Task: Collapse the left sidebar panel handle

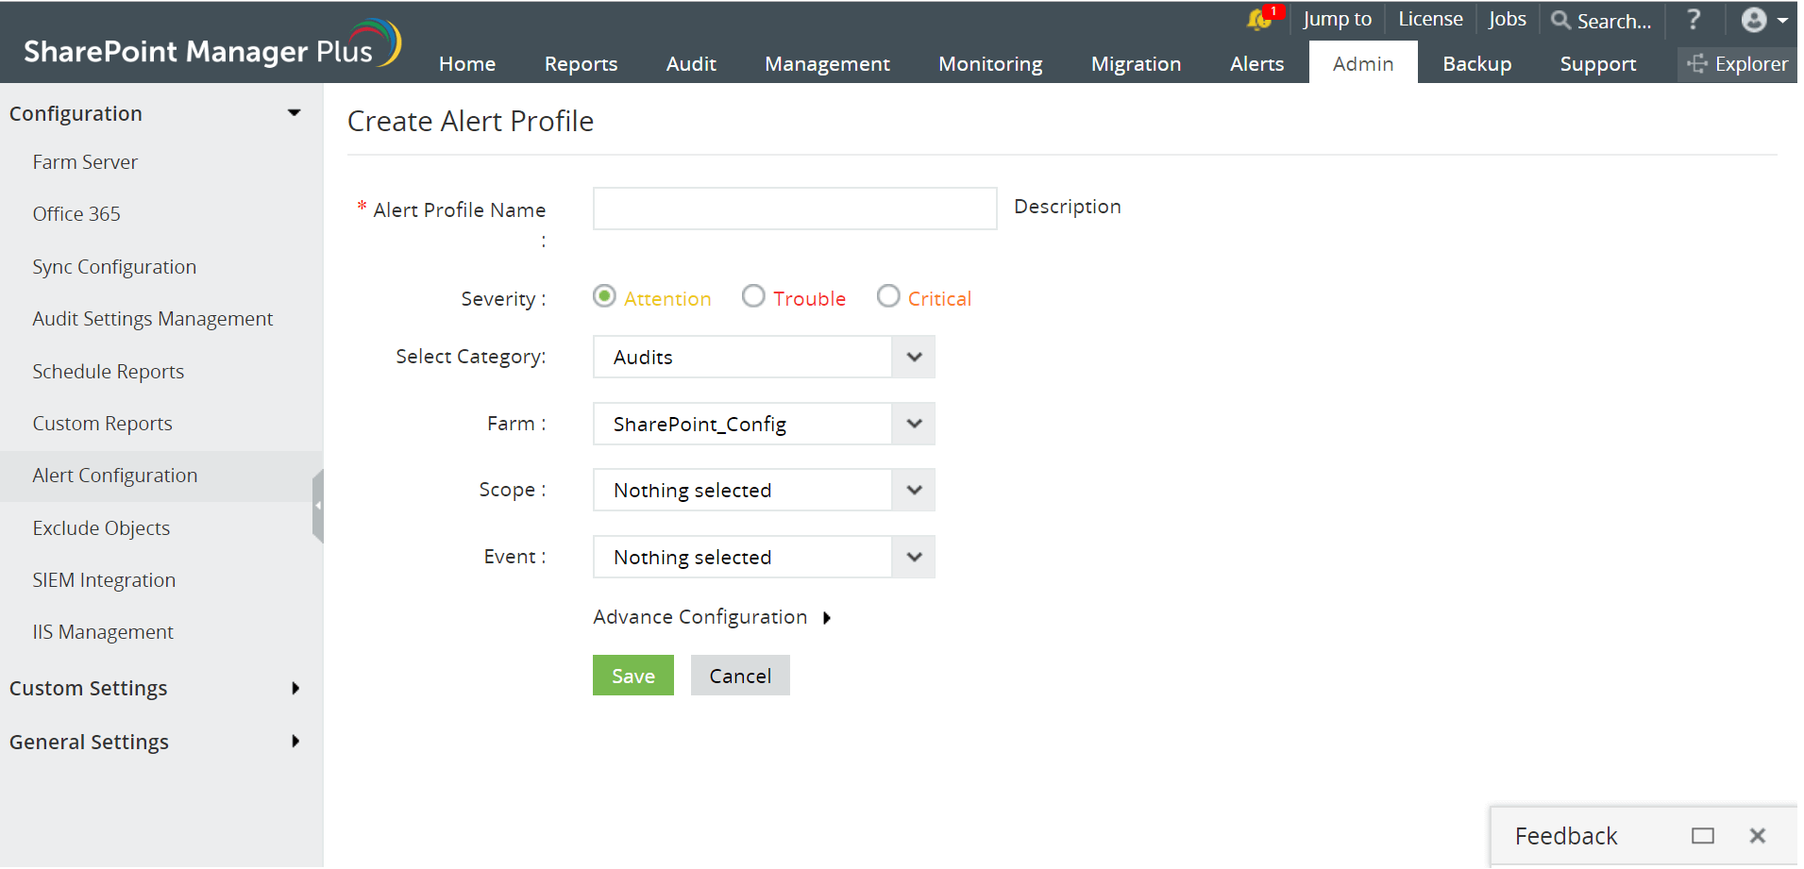Action: 318,506
